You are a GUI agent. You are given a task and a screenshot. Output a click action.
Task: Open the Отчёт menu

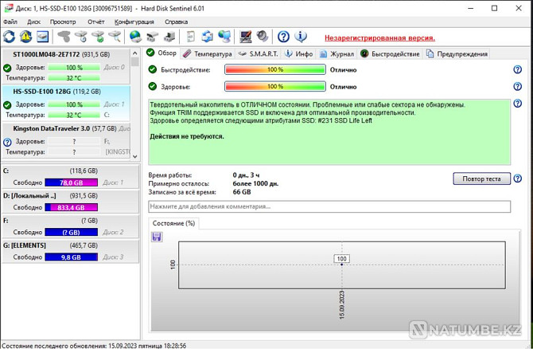click(x=95, y=22)
